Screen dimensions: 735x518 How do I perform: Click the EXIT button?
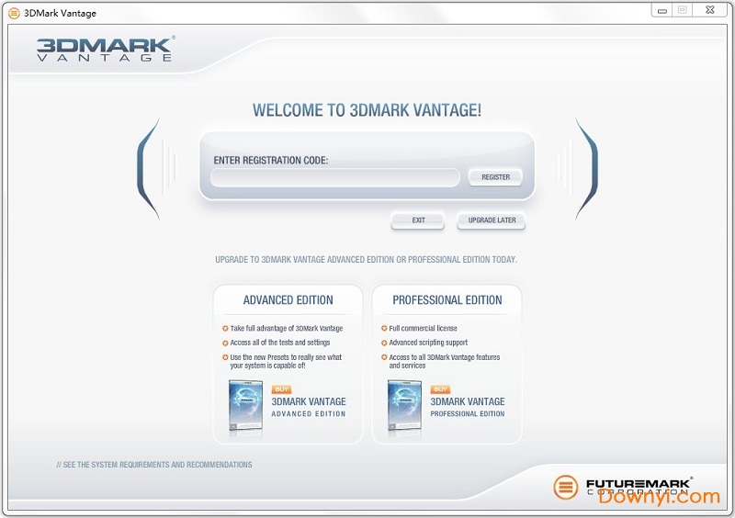click(x=418, y=220)
